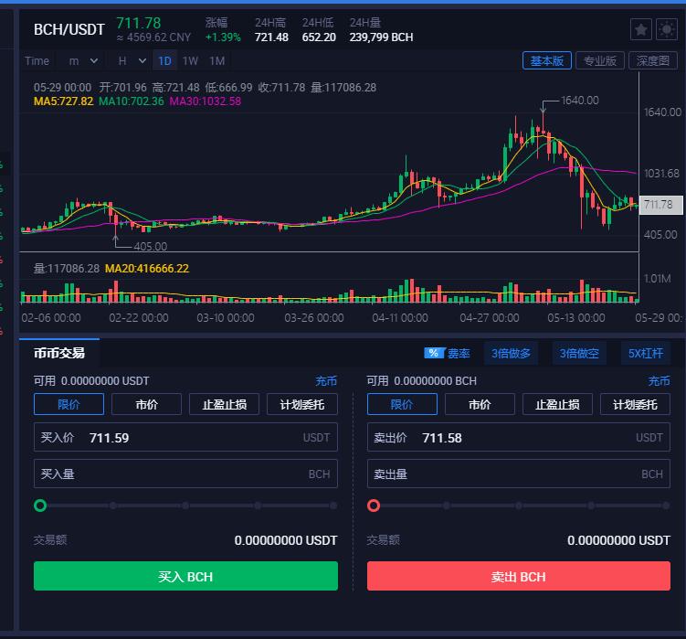Open the hour interval dropdown
Screen dimensions: 686x639
click(132, 61)
